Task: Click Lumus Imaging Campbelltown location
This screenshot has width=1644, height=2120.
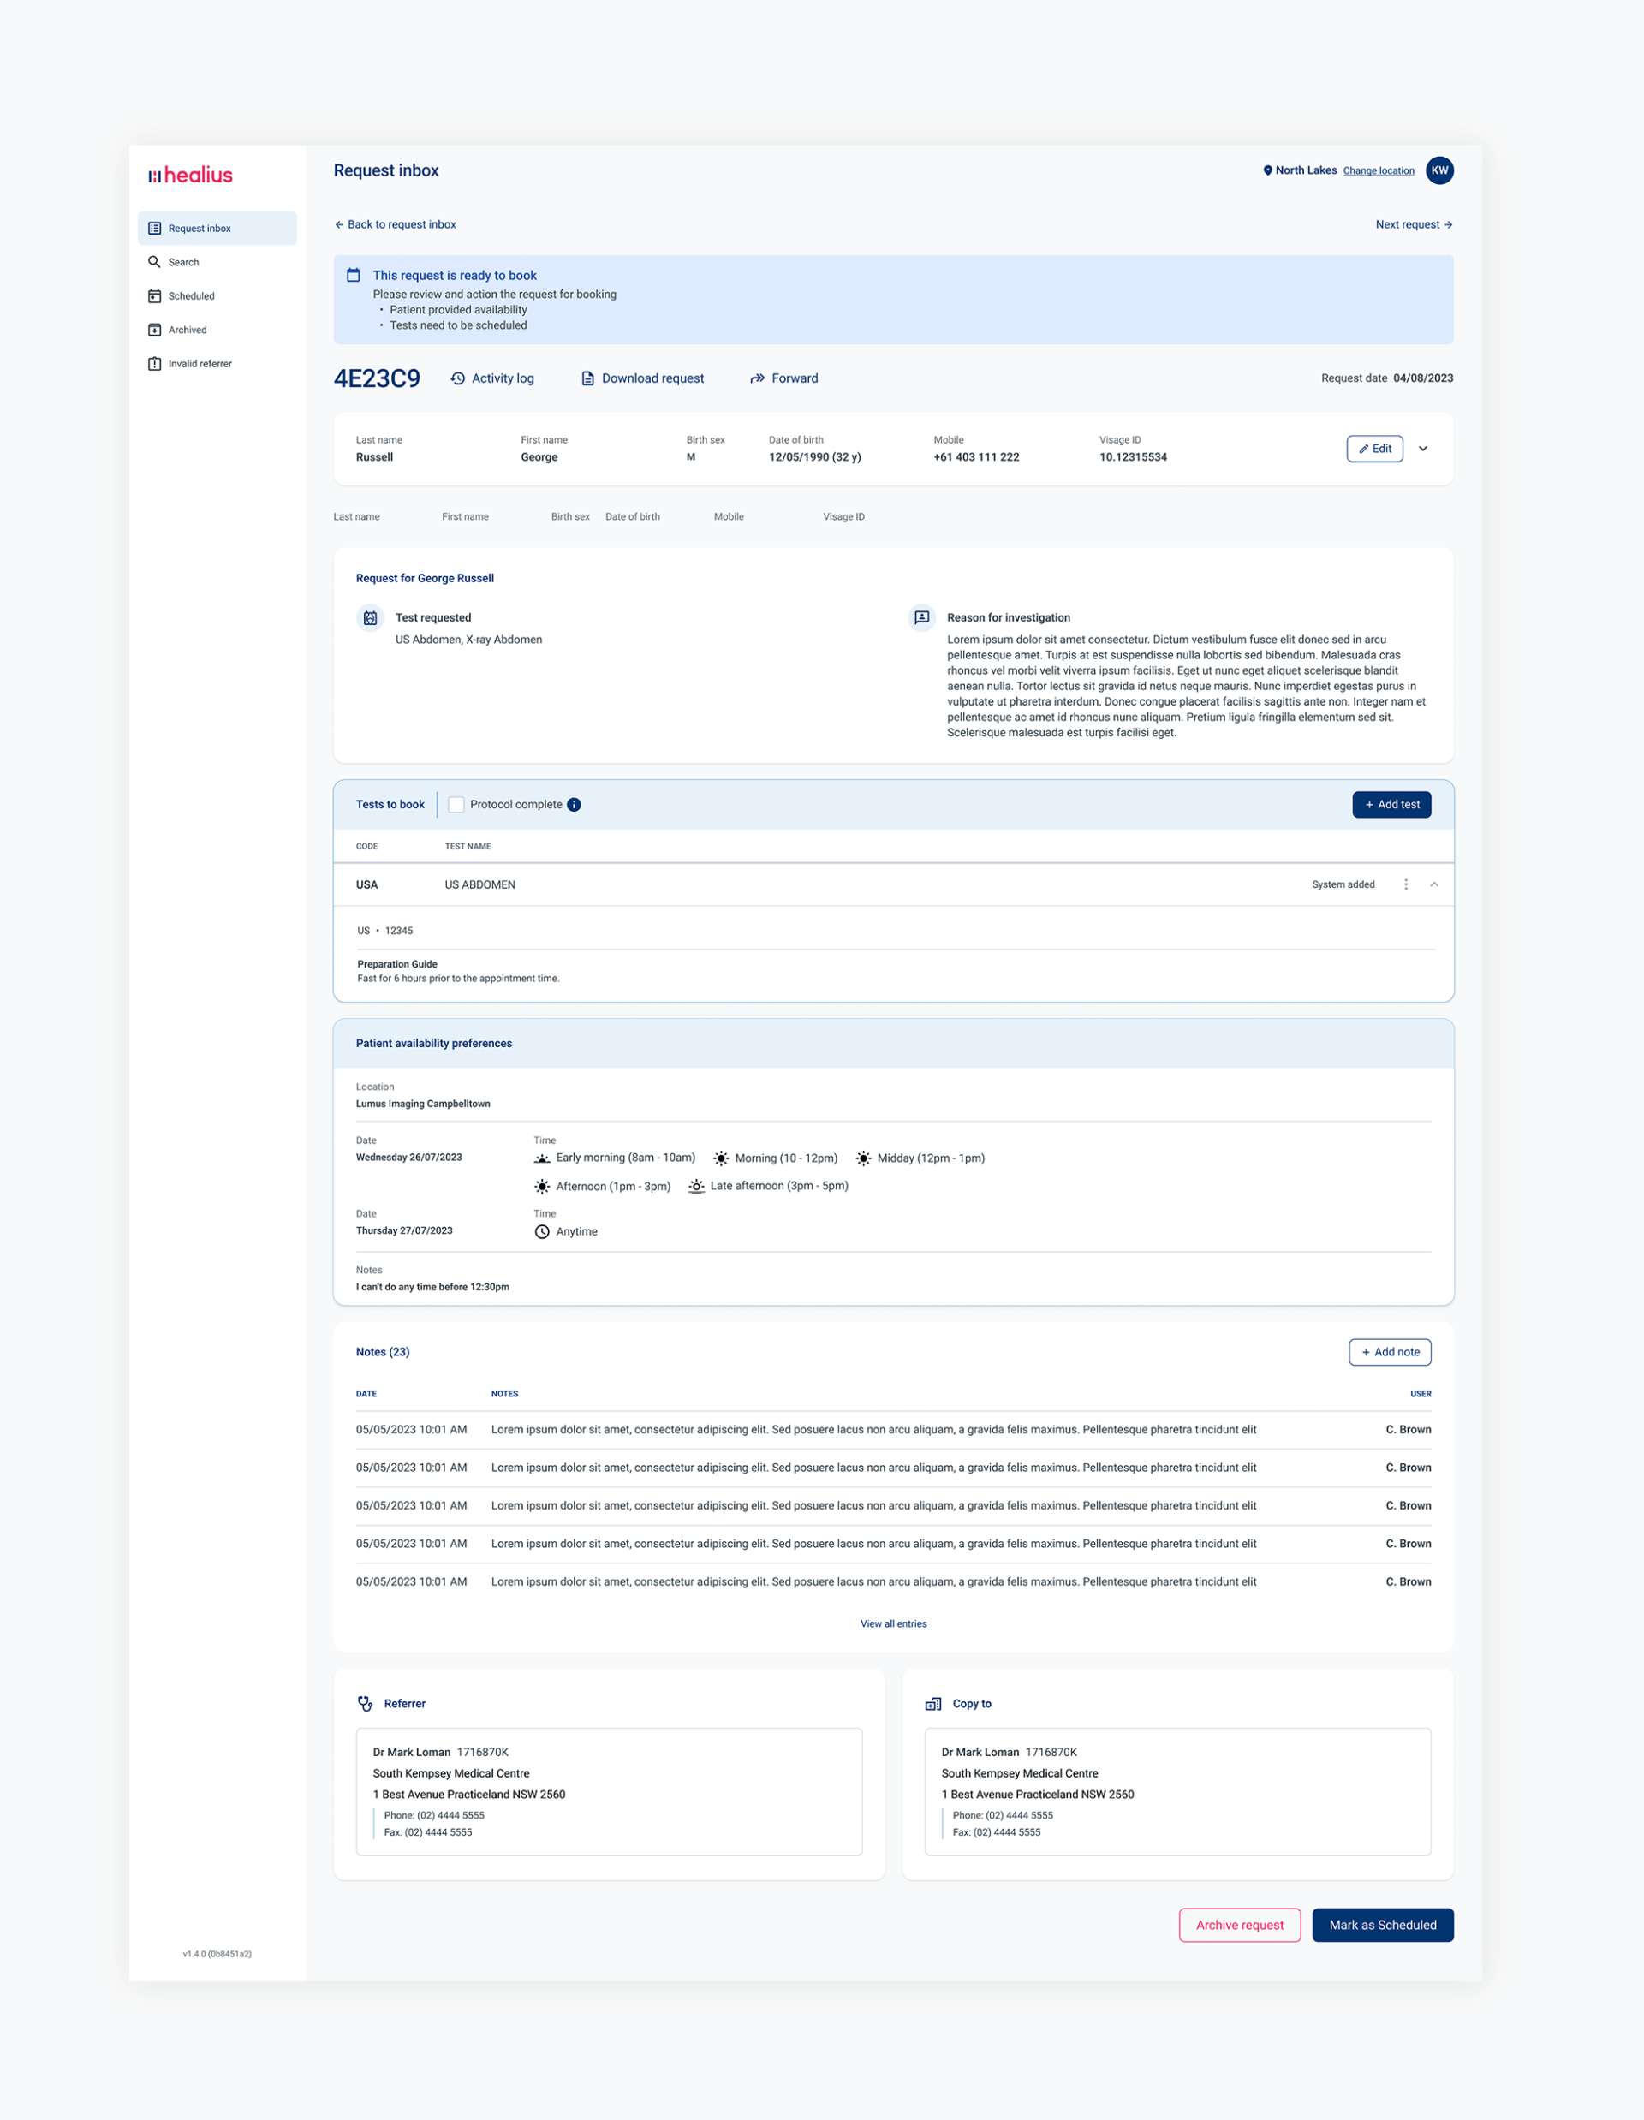Action: coord(423,1104)
